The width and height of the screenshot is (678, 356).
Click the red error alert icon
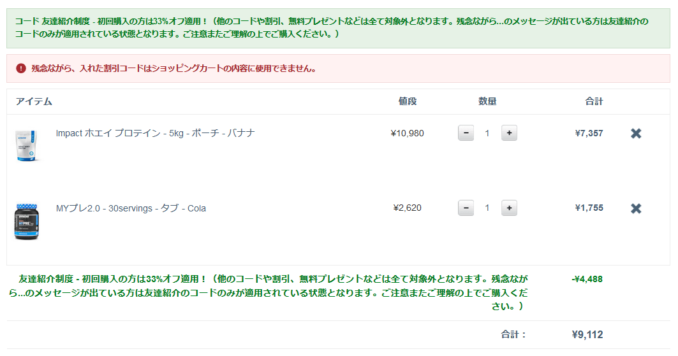pyautogui.click(x=21, y=68)
